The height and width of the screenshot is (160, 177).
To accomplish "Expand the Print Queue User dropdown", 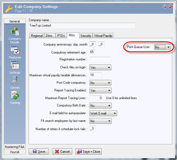I will pos(163,47).
